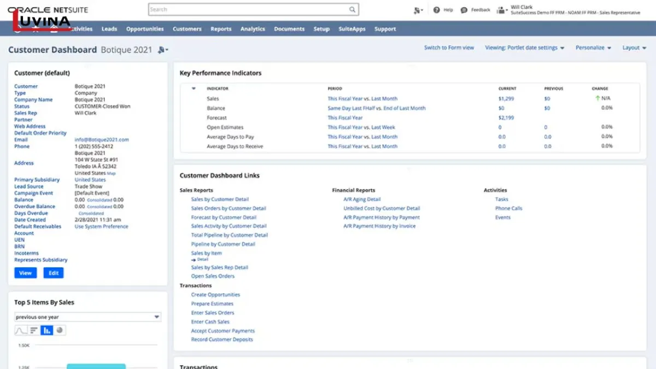Collapse the KPI indicator column triangle
Viewport: 656px width, 369px height.
tap(194, 89)
